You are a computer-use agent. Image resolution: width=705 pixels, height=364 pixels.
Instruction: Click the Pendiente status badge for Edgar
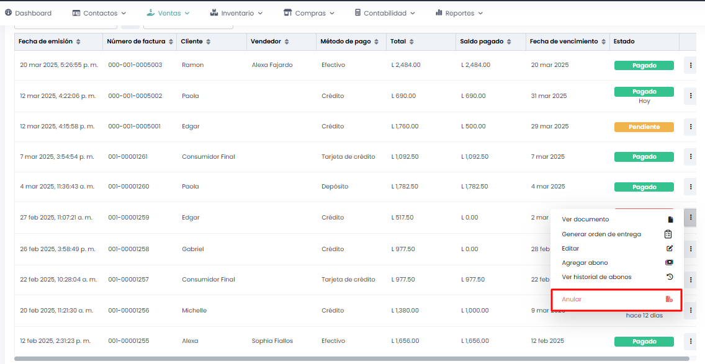644,127
